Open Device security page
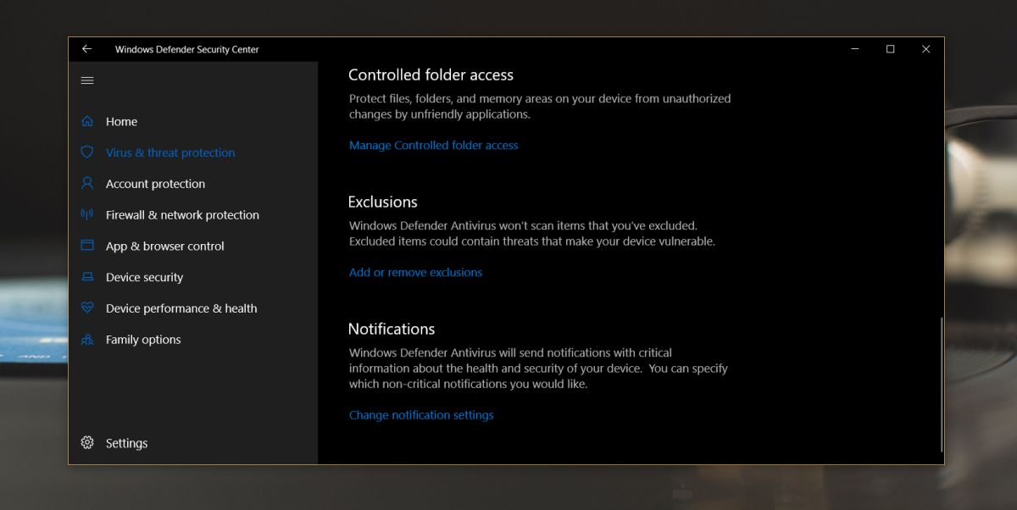Screen dimensions: 1017x510 click(144, 278)
